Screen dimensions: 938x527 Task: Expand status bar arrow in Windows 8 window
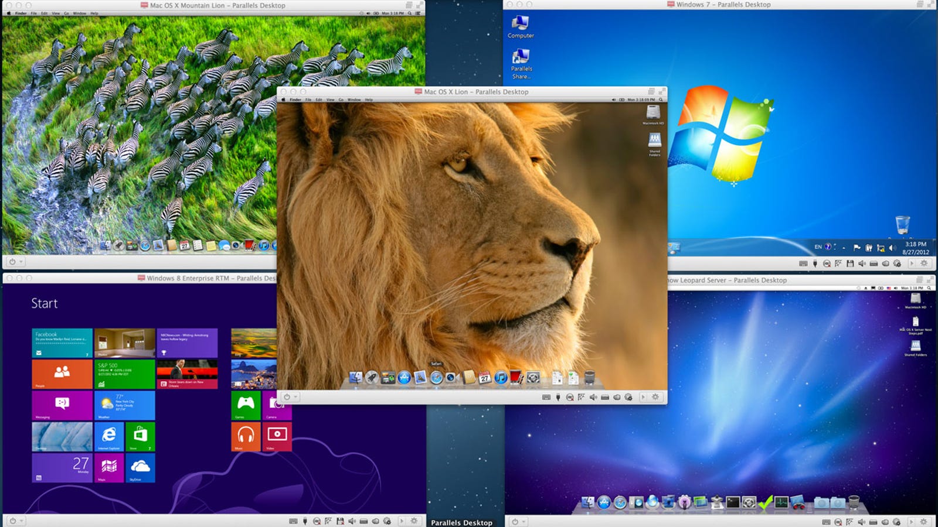pos(402,521)
